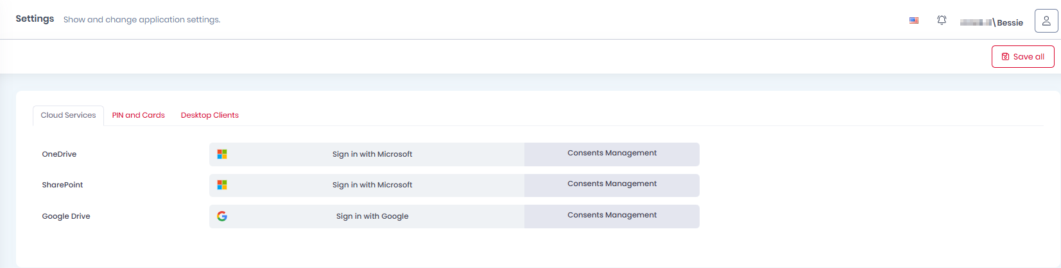Image resolution: width=1061 pixels, height=268 pixels.
Task: Sign in with Google for Google Drive
Action: [x=372, y=216]
